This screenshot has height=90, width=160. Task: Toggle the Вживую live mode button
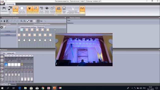coord(15,10)
